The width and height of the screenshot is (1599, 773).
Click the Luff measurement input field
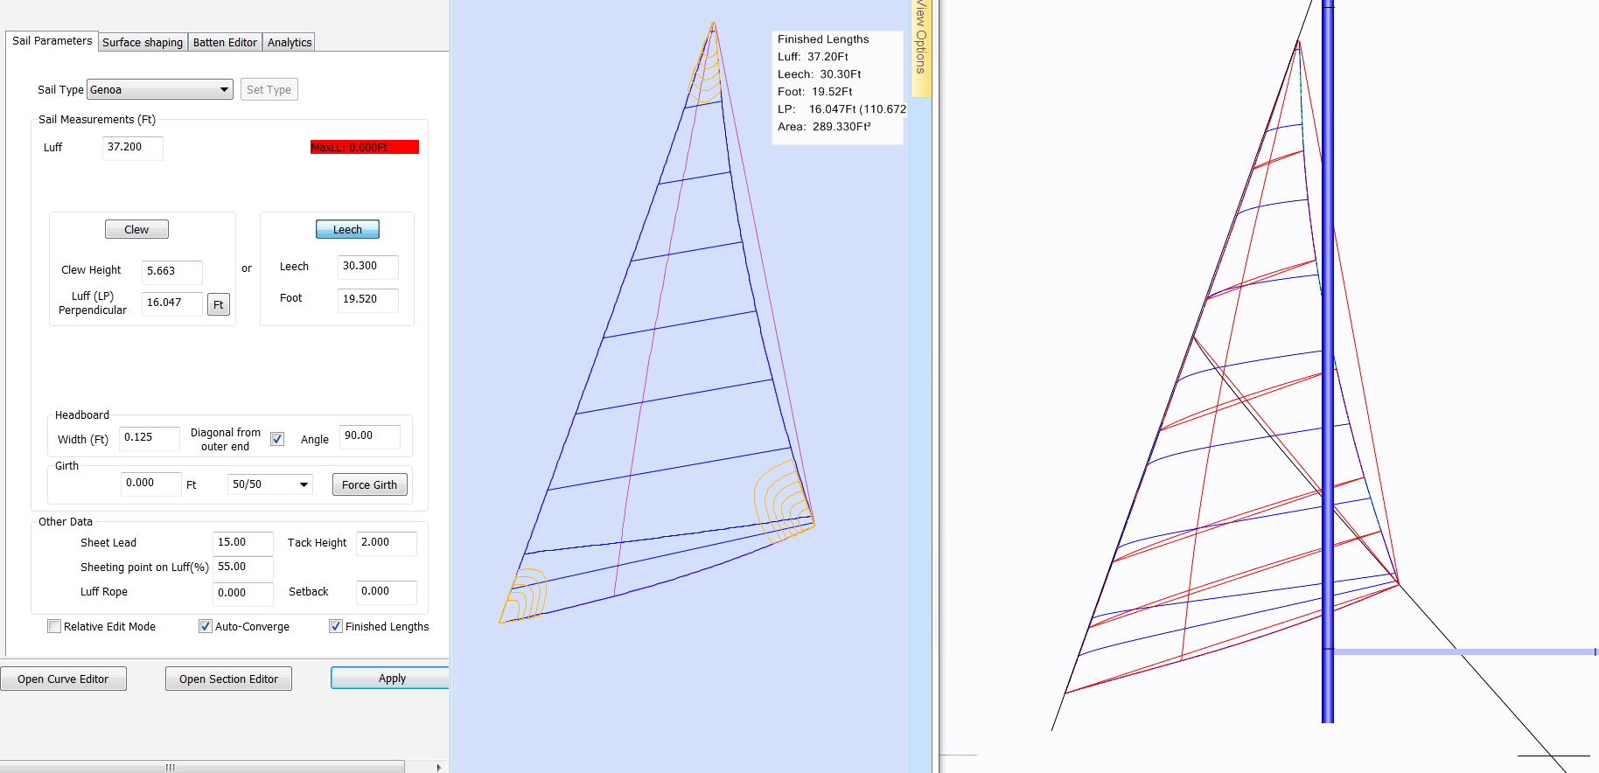point(132,148)
